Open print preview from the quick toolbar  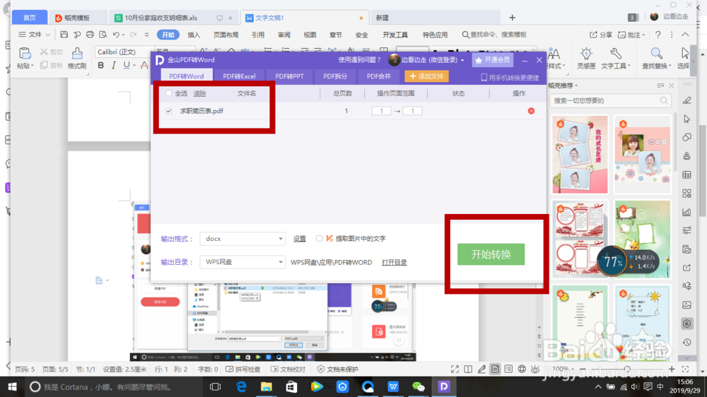103,35
